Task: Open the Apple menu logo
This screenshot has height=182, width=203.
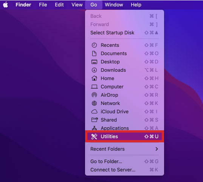Action: [x=5, y=5]
